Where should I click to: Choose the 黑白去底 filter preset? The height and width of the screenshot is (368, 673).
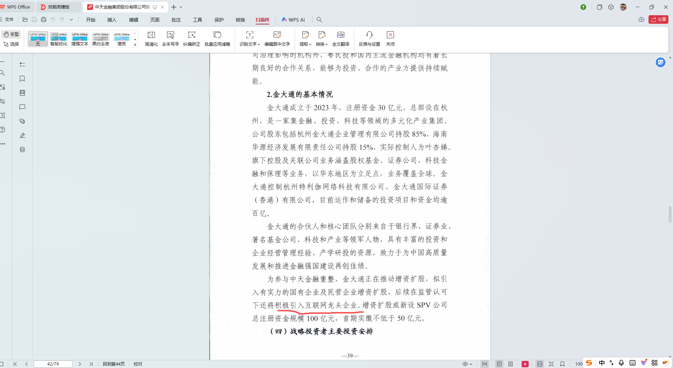101,39
